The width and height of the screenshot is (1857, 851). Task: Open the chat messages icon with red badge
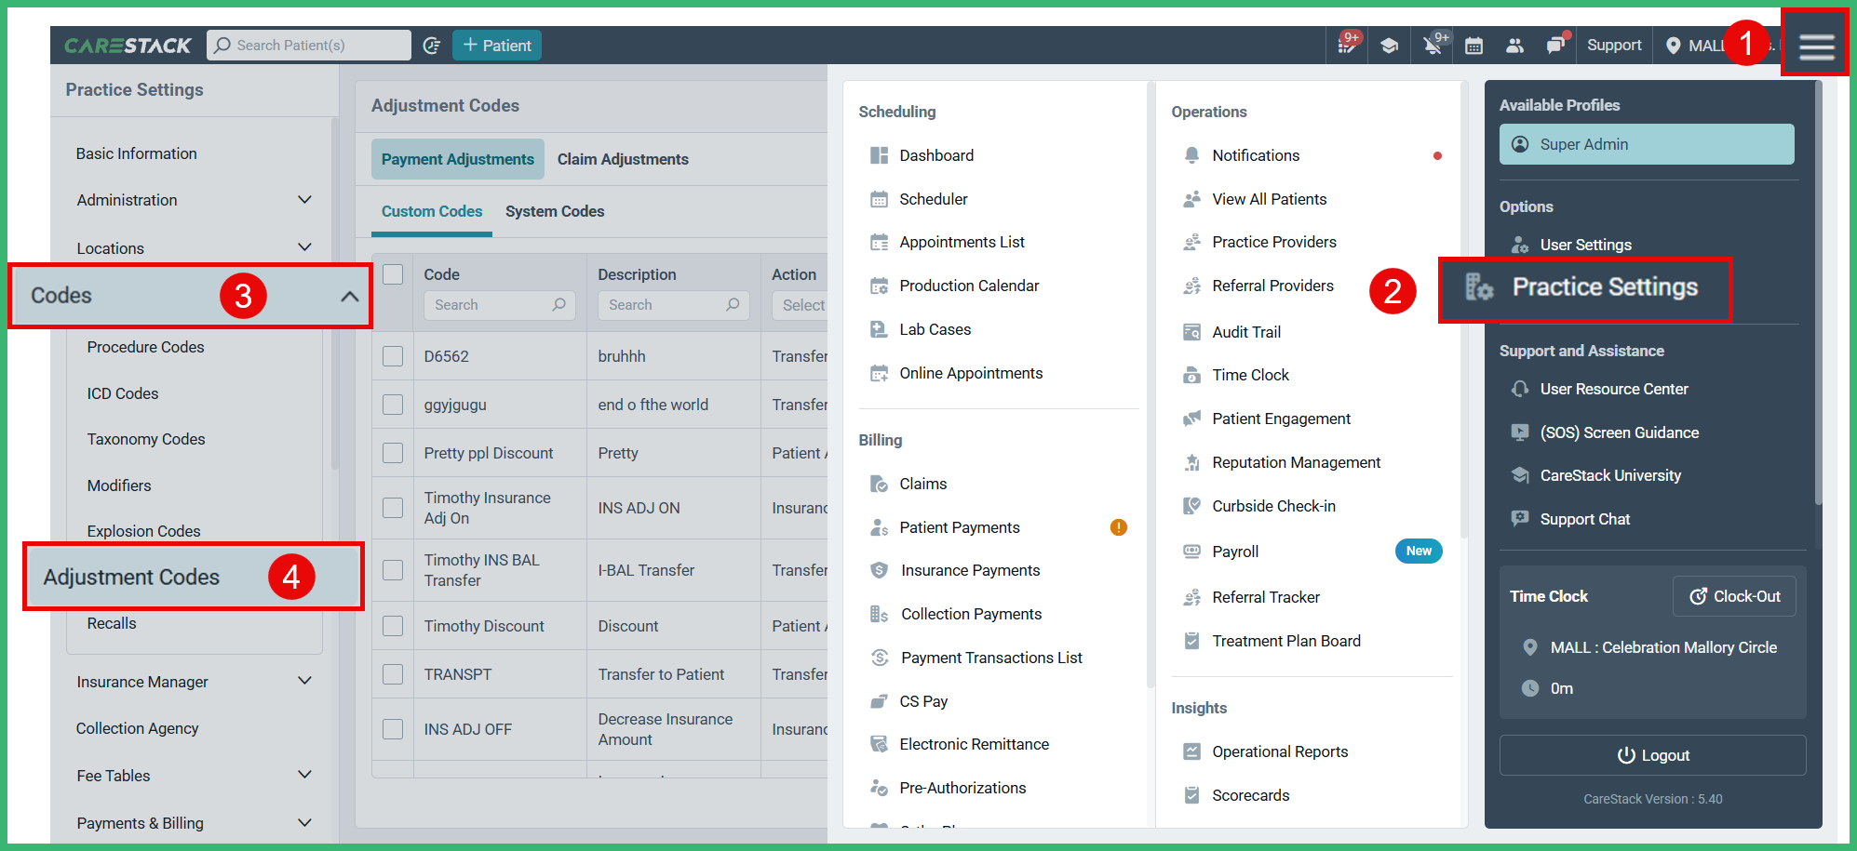(x=1556, y=44)
